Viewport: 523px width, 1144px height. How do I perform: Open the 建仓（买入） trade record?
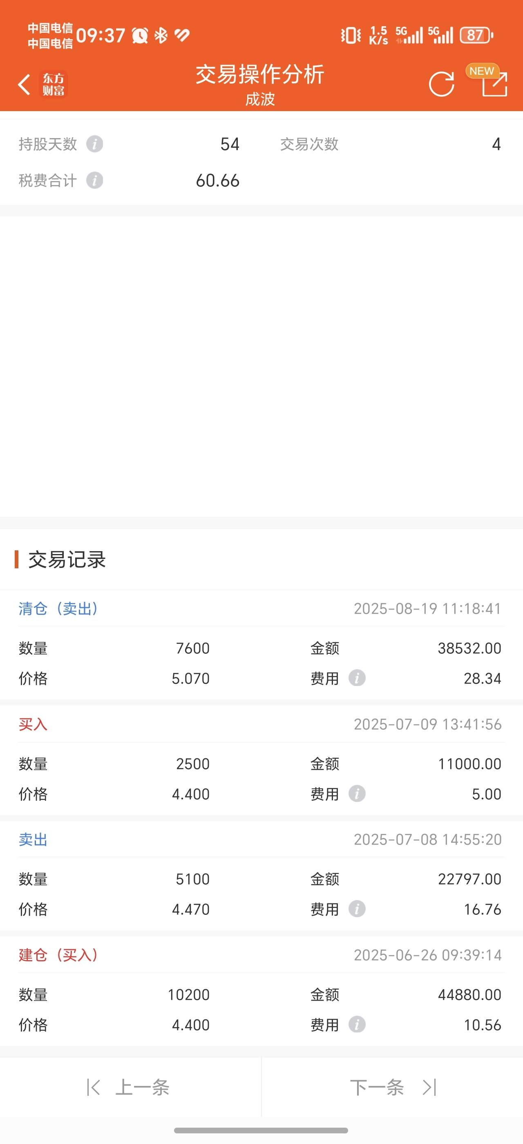point(261,991)
